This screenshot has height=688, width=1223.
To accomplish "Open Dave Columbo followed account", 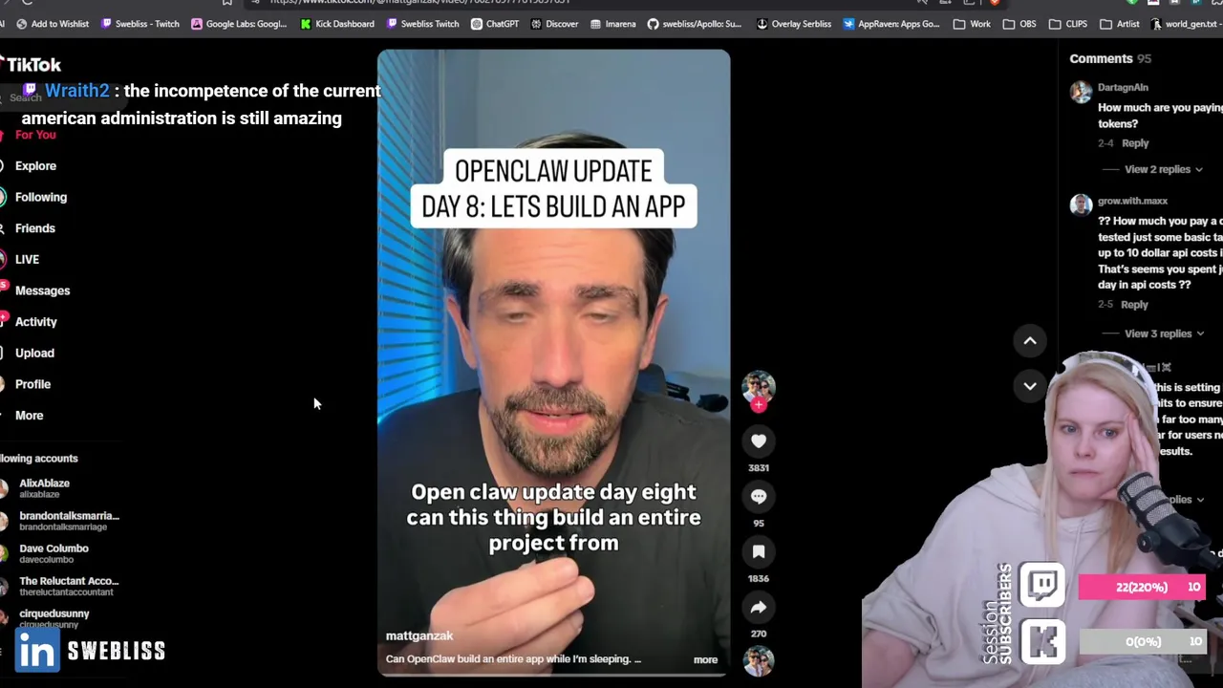I will (54, 553).
